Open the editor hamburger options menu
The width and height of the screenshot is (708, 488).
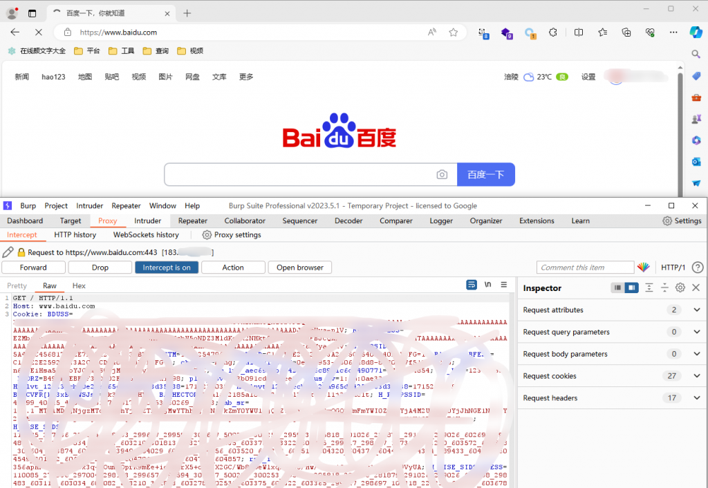point(504,285)
